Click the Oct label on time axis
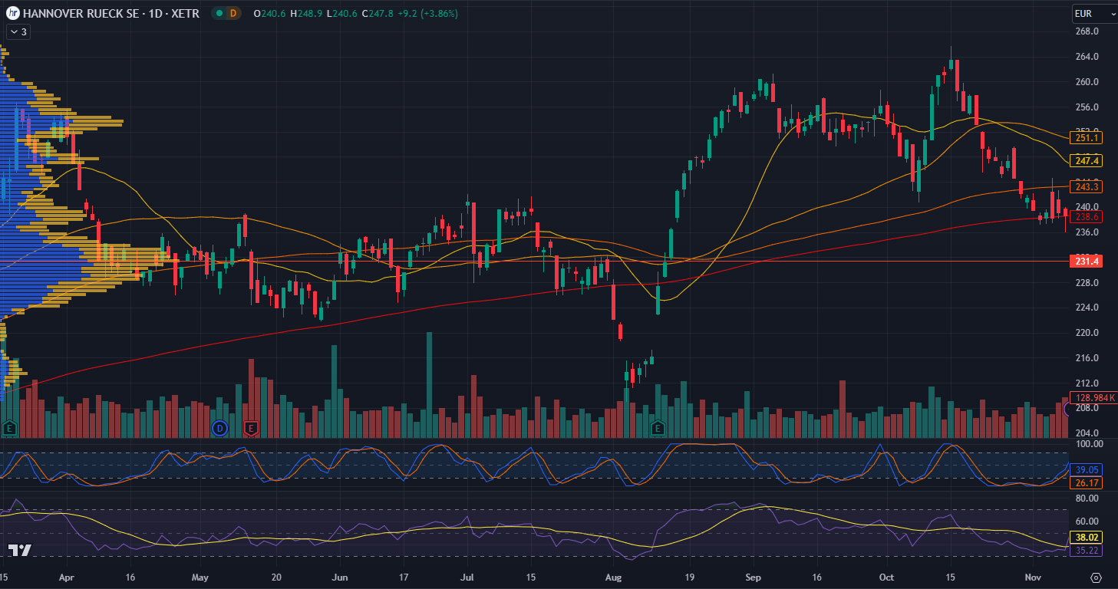1118x589 pixels. (x=887, y=576)
